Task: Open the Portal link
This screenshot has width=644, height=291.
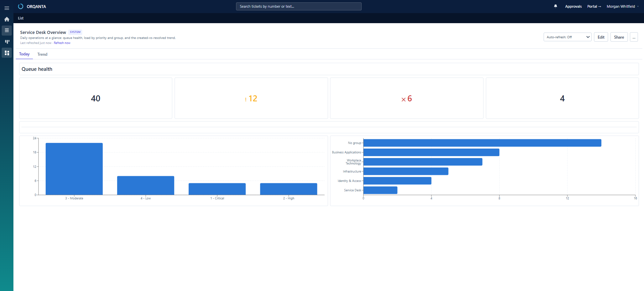Action: coord(594,6)
